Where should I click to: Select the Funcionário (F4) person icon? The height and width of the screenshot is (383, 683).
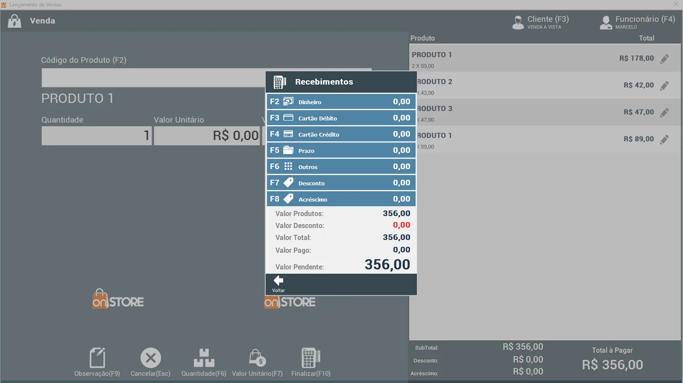pos(606,22)
